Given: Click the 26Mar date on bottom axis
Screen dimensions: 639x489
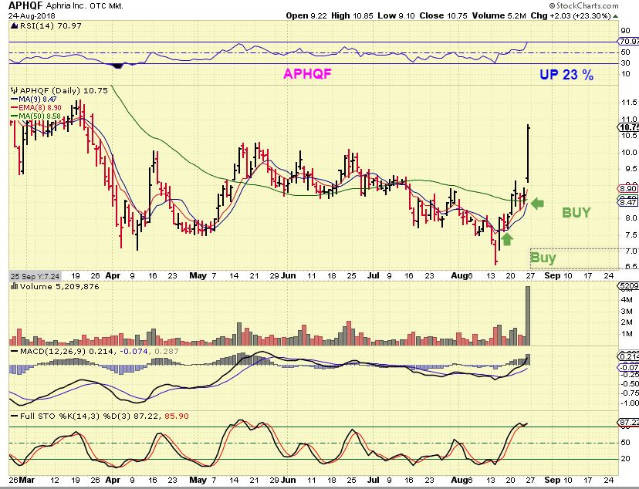Looking at the screenshot, I should tap(22, 480).
